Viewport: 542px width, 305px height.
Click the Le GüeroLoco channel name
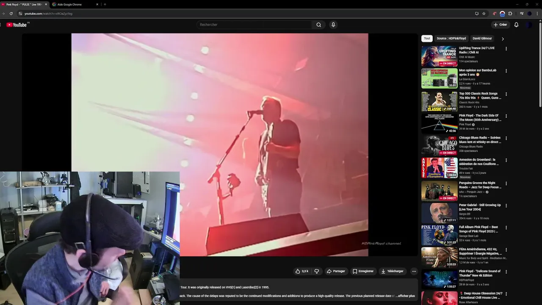467,79
